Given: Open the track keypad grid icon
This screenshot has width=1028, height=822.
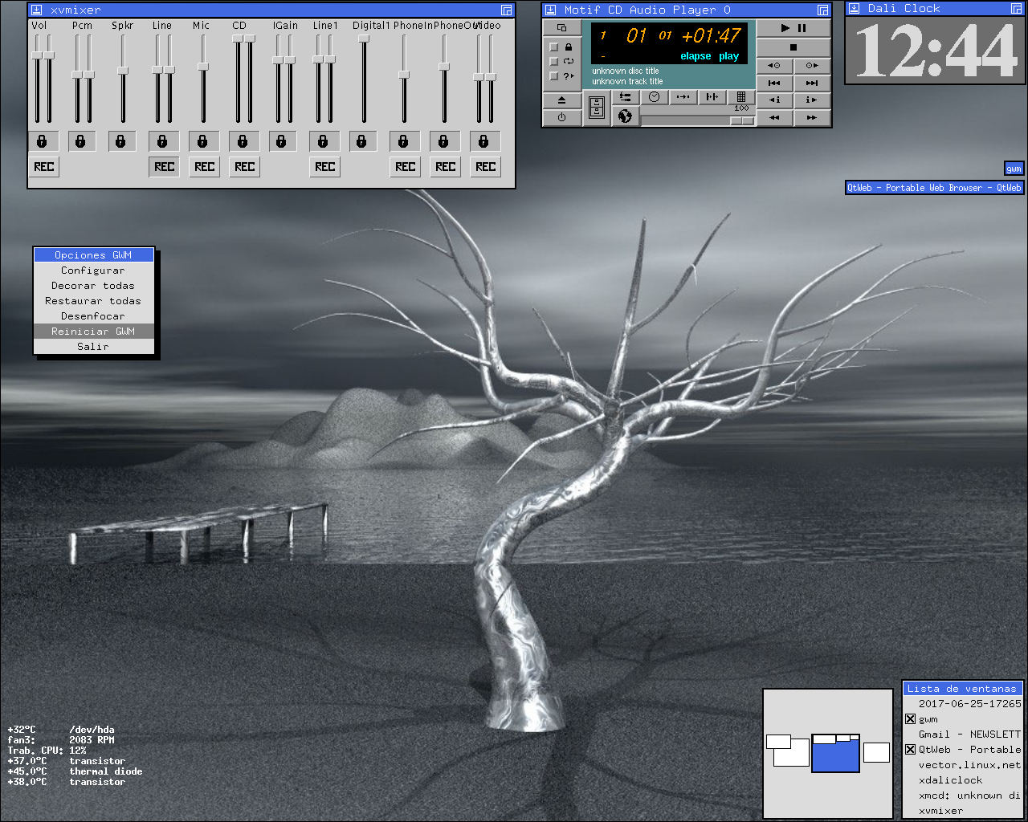Looking at the screenshot, I should click(x=741, y=97).
